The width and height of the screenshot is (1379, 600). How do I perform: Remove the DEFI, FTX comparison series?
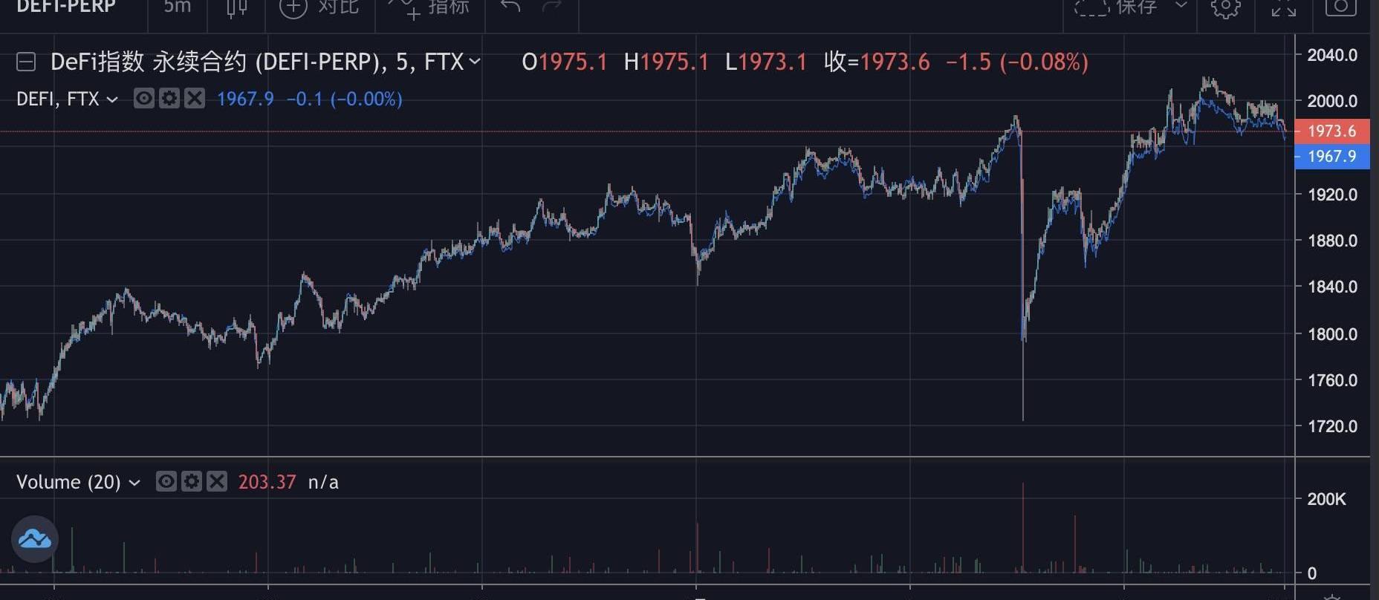pos(195,98)
